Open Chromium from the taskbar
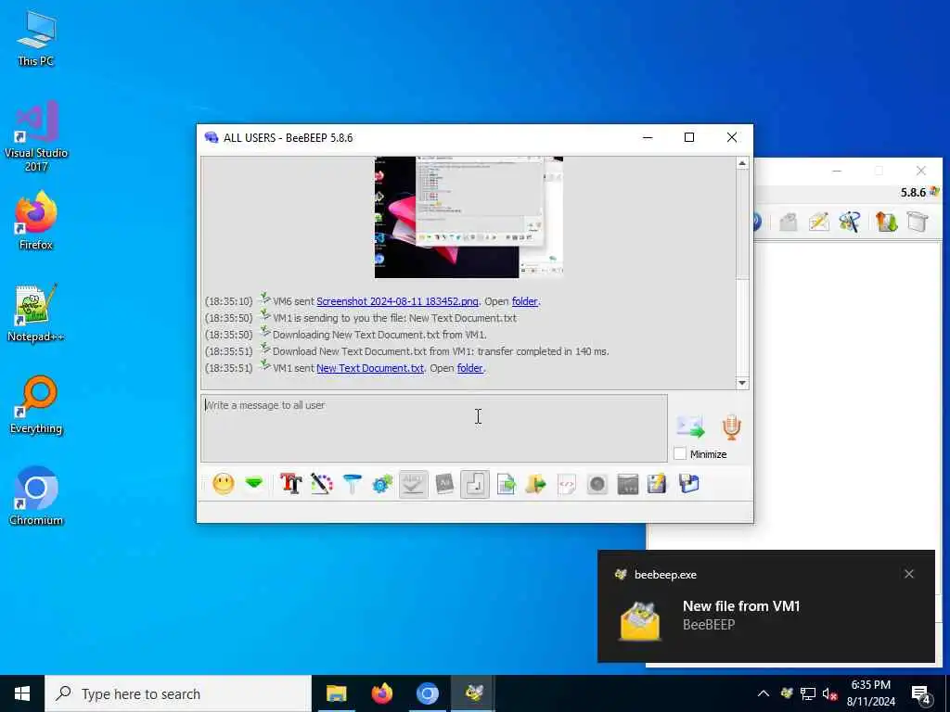This screenshot has height=712, width=950. click(427, 693)
